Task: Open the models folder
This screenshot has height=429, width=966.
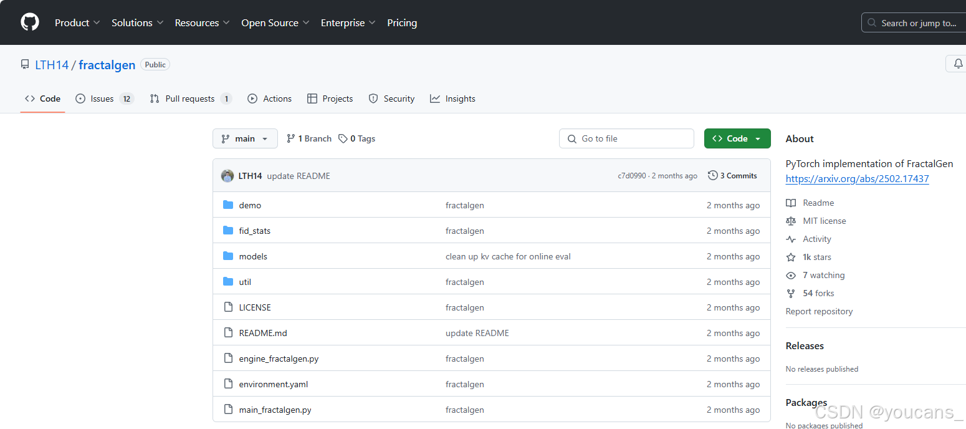Action: point(253,256)
